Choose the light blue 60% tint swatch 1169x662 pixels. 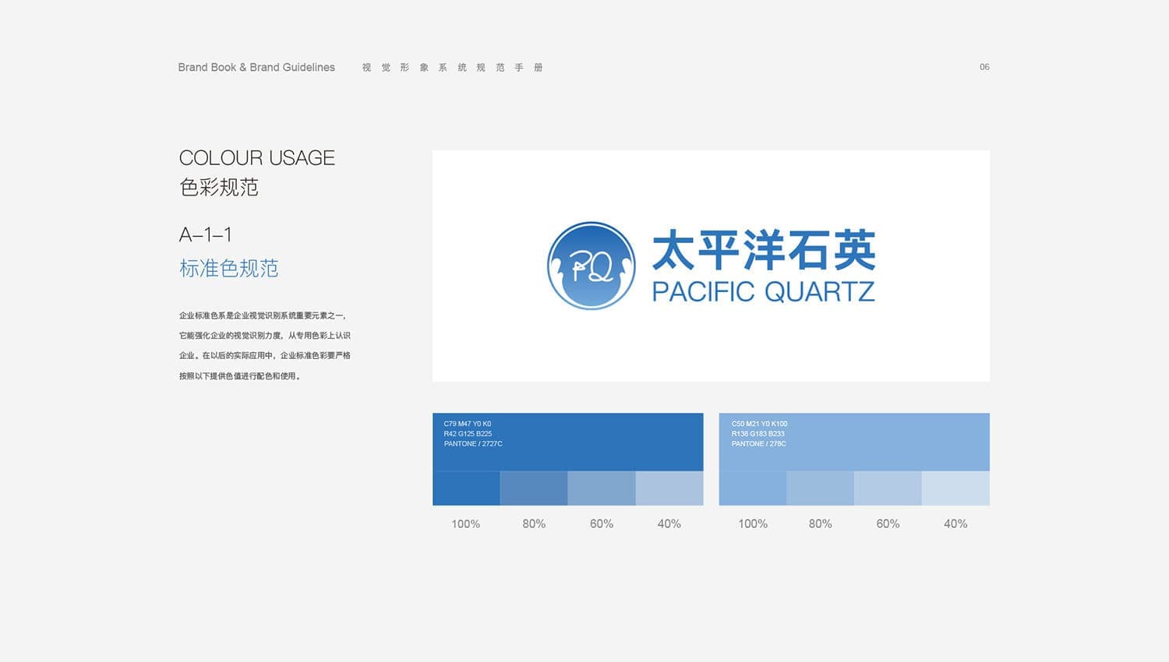coord(888,488)
